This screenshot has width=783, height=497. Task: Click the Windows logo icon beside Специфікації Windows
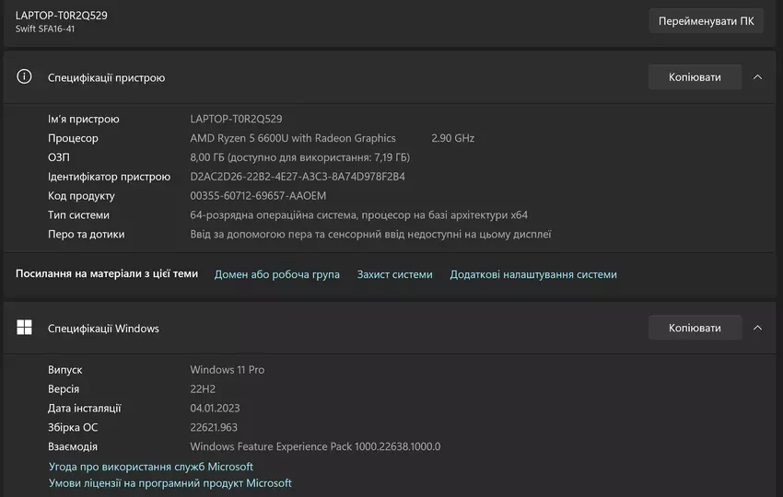coord(25,328)
